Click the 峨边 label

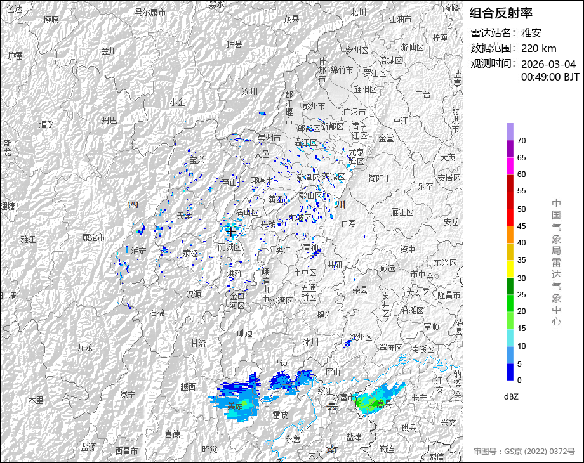click(x=244, y=334)
